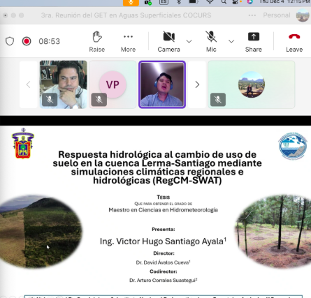Screen dimensions: 311x298
Task: Select the landscape avatar participant tile
Action: pos(252,84)
